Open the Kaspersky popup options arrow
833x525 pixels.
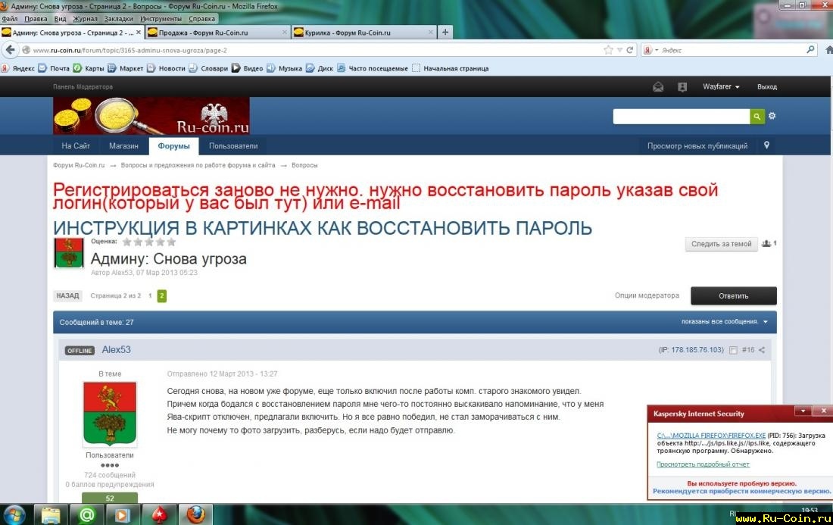click(x=803, y=411)
